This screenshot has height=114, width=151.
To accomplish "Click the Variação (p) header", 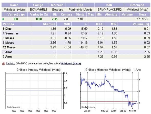I will pyautogui.click(x=16, y=15).
